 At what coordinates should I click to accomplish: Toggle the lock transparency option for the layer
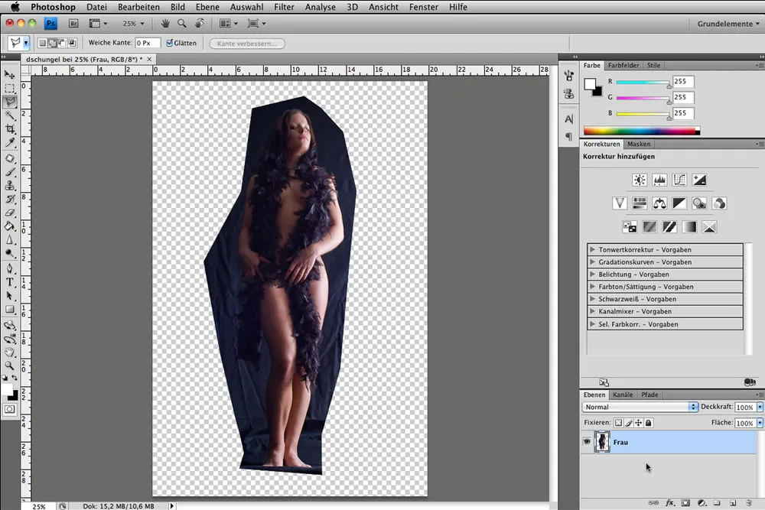pyautogui.click(x=617, y=422)
